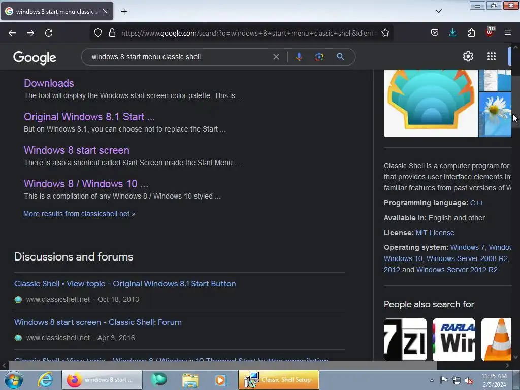Image resolution: width=520 pixels, height=390 pixels.
Task: Open Original Windows 8.1 Start Button topic
Action: [x=125, y=284]
